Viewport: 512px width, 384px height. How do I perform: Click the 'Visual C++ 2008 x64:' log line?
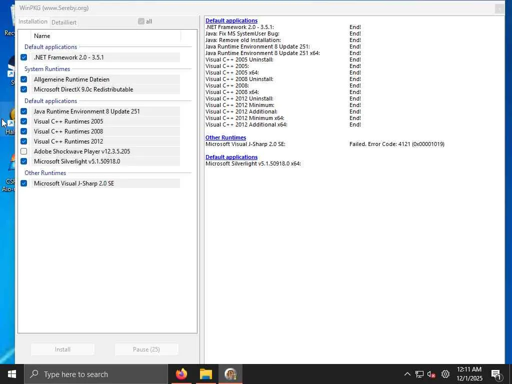pos(232,92)
